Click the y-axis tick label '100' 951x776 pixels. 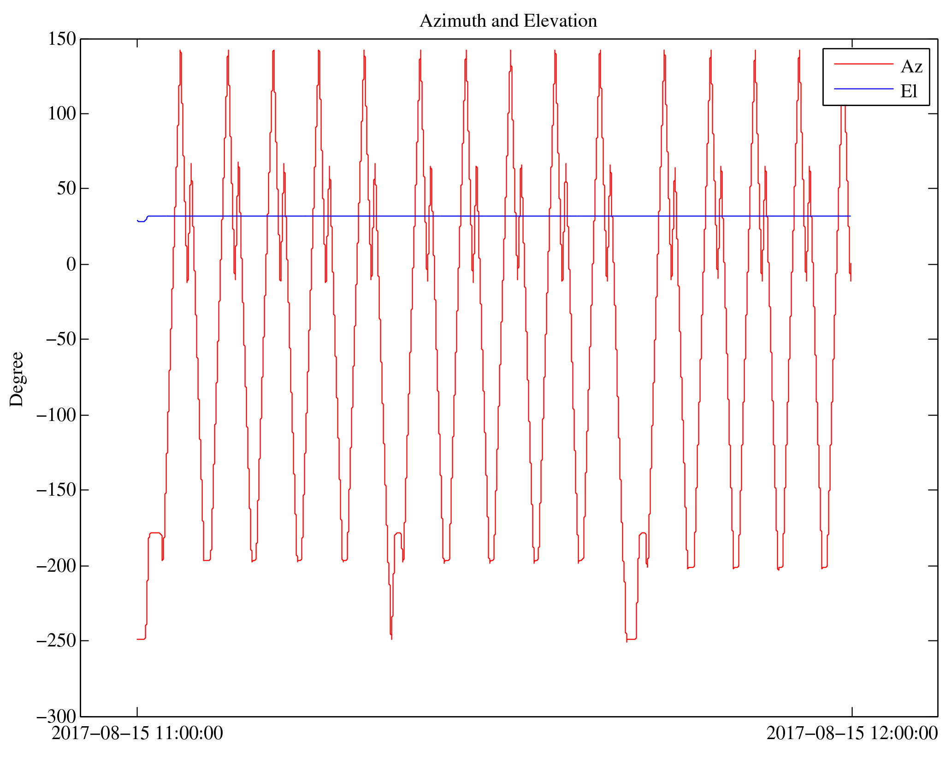[x=62, y=114]
